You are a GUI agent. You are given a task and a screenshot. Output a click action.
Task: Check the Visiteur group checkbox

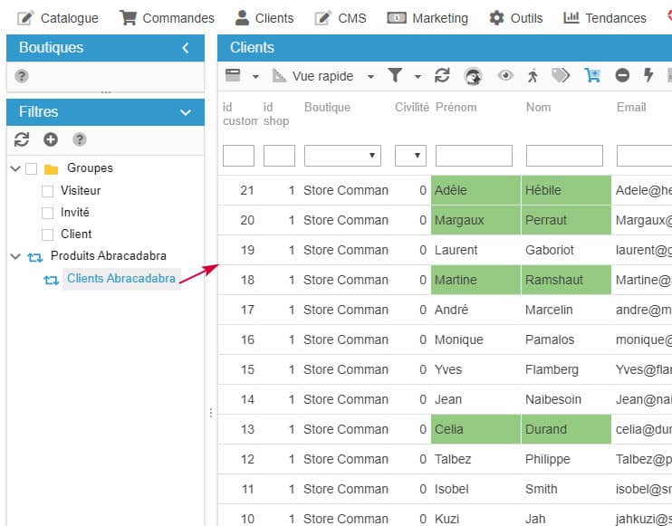(48, 191)
